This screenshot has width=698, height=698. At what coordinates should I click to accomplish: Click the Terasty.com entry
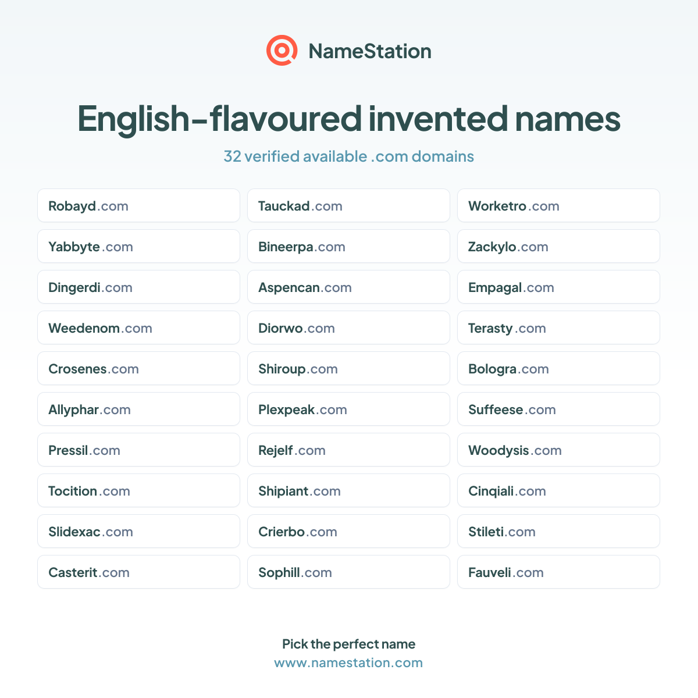558,327
